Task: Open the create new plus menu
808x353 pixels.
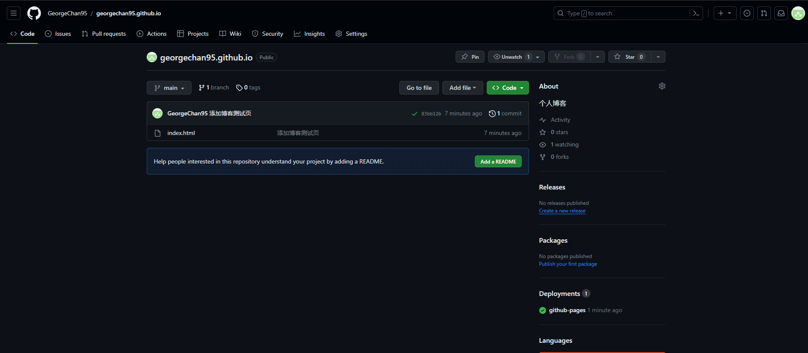Action: 725,13
